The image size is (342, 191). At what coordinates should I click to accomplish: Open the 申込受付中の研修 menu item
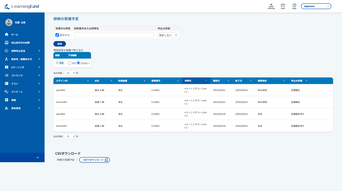(x=22, y=43)
